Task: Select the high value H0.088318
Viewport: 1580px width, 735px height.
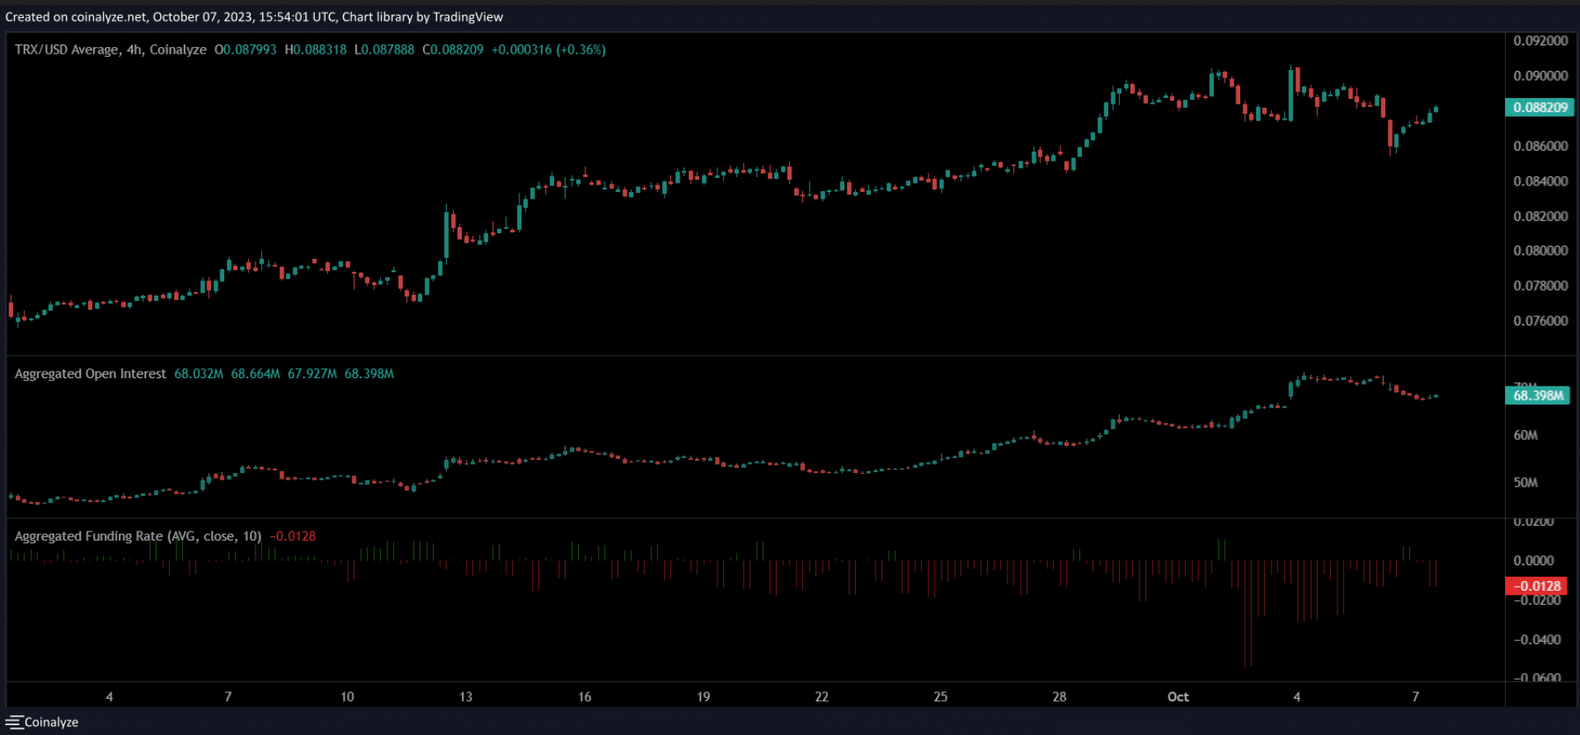Action: pyautogui.click(x=316, y=49)
